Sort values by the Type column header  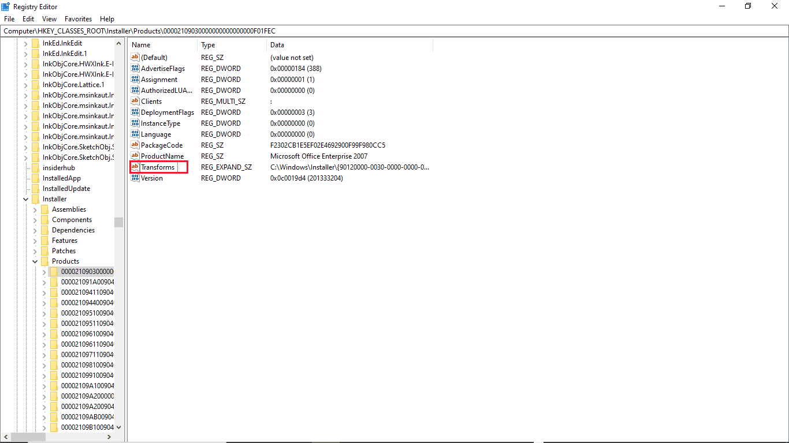pos(232,45)
